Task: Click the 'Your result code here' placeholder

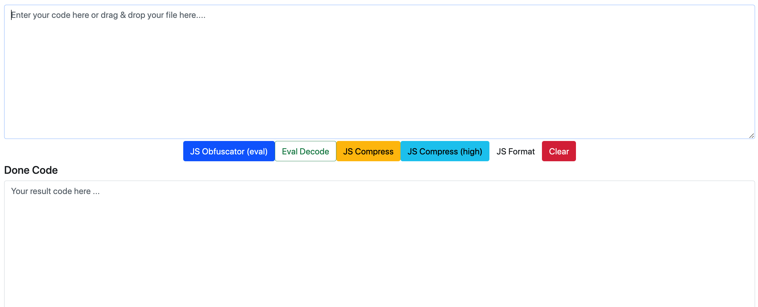Action: point(55,191)
